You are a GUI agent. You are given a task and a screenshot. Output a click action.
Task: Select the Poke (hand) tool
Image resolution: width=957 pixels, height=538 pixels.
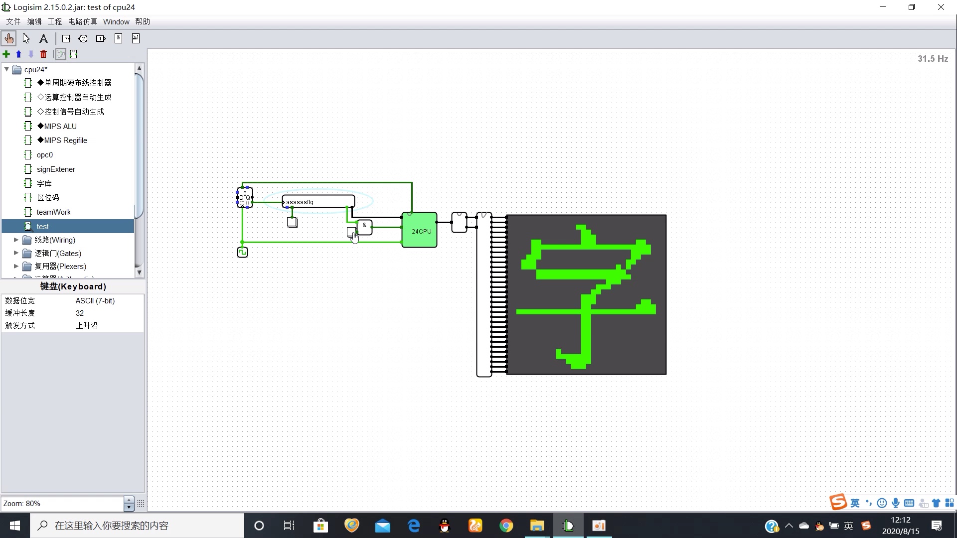9,38
